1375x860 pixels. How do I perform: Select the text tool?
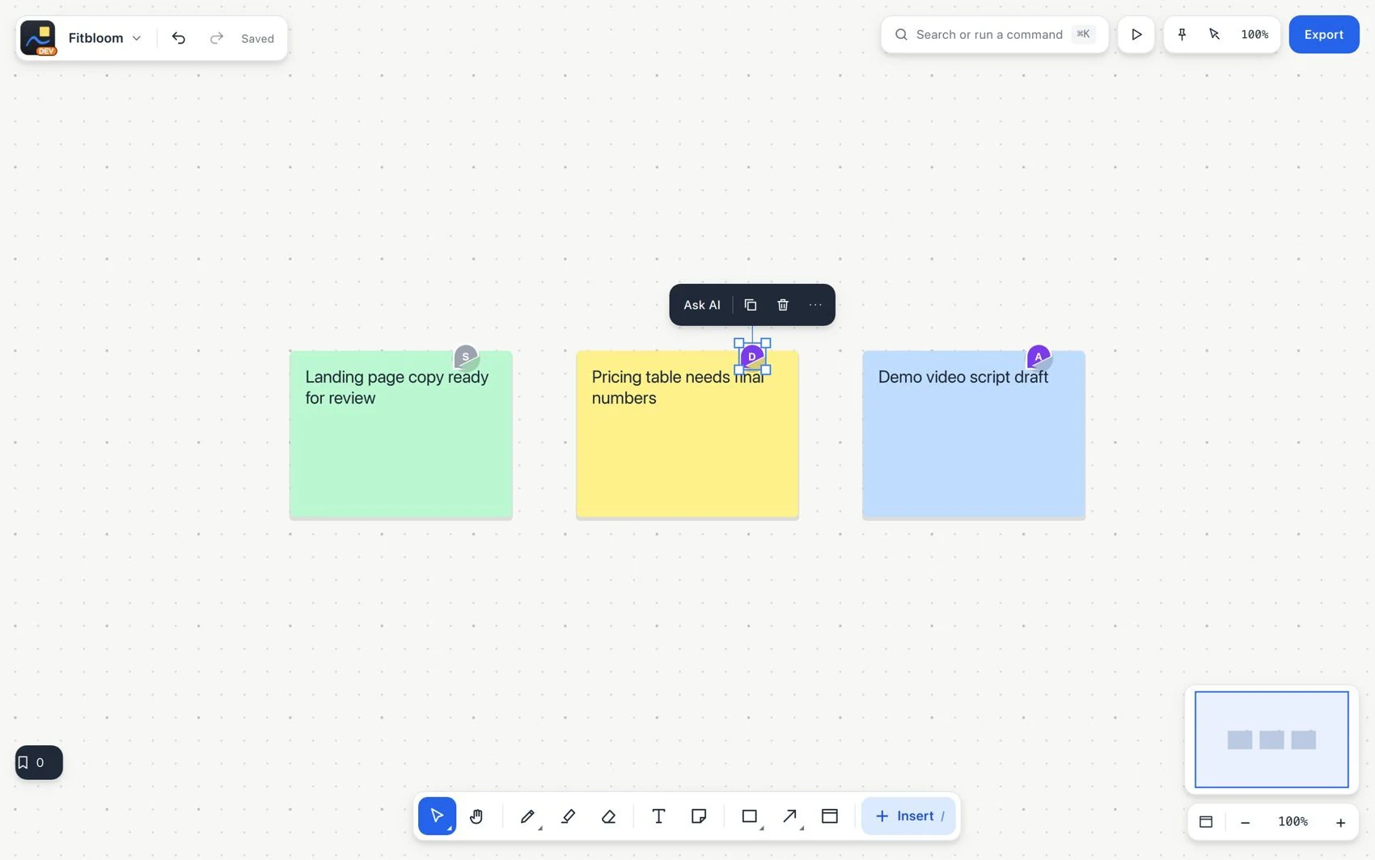[x=658, y=816]
